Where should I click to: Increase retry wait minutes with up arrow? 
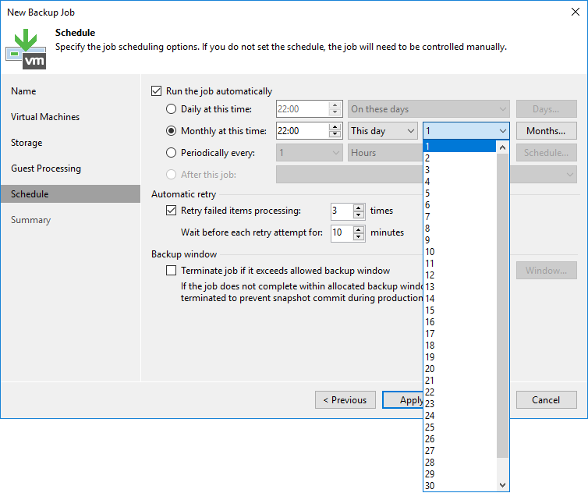point(359,229)
